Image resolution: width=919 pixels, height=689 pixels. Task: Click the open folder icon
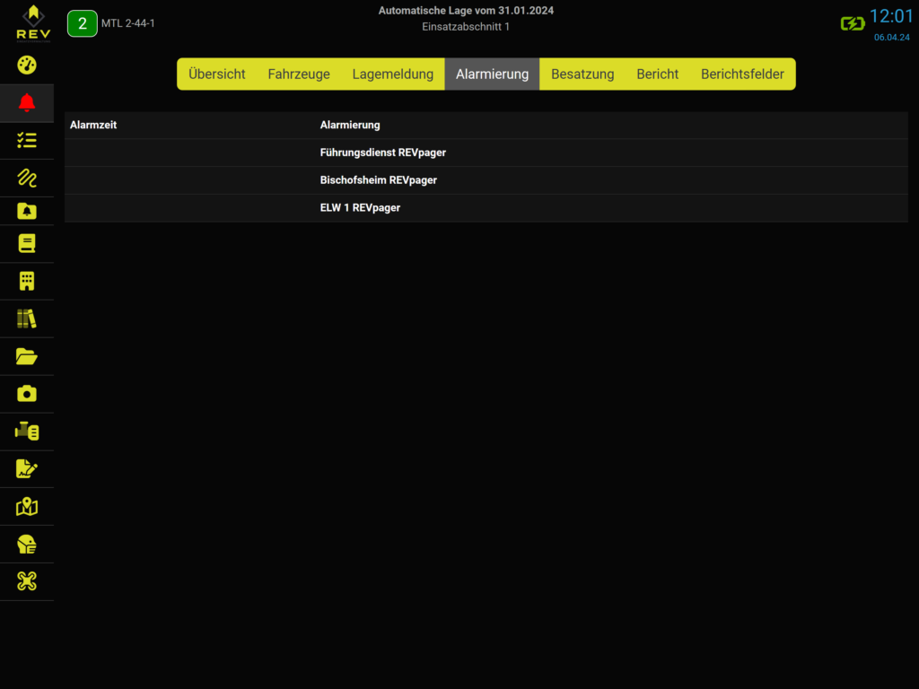pyautogui.click(x=27, y=356)
